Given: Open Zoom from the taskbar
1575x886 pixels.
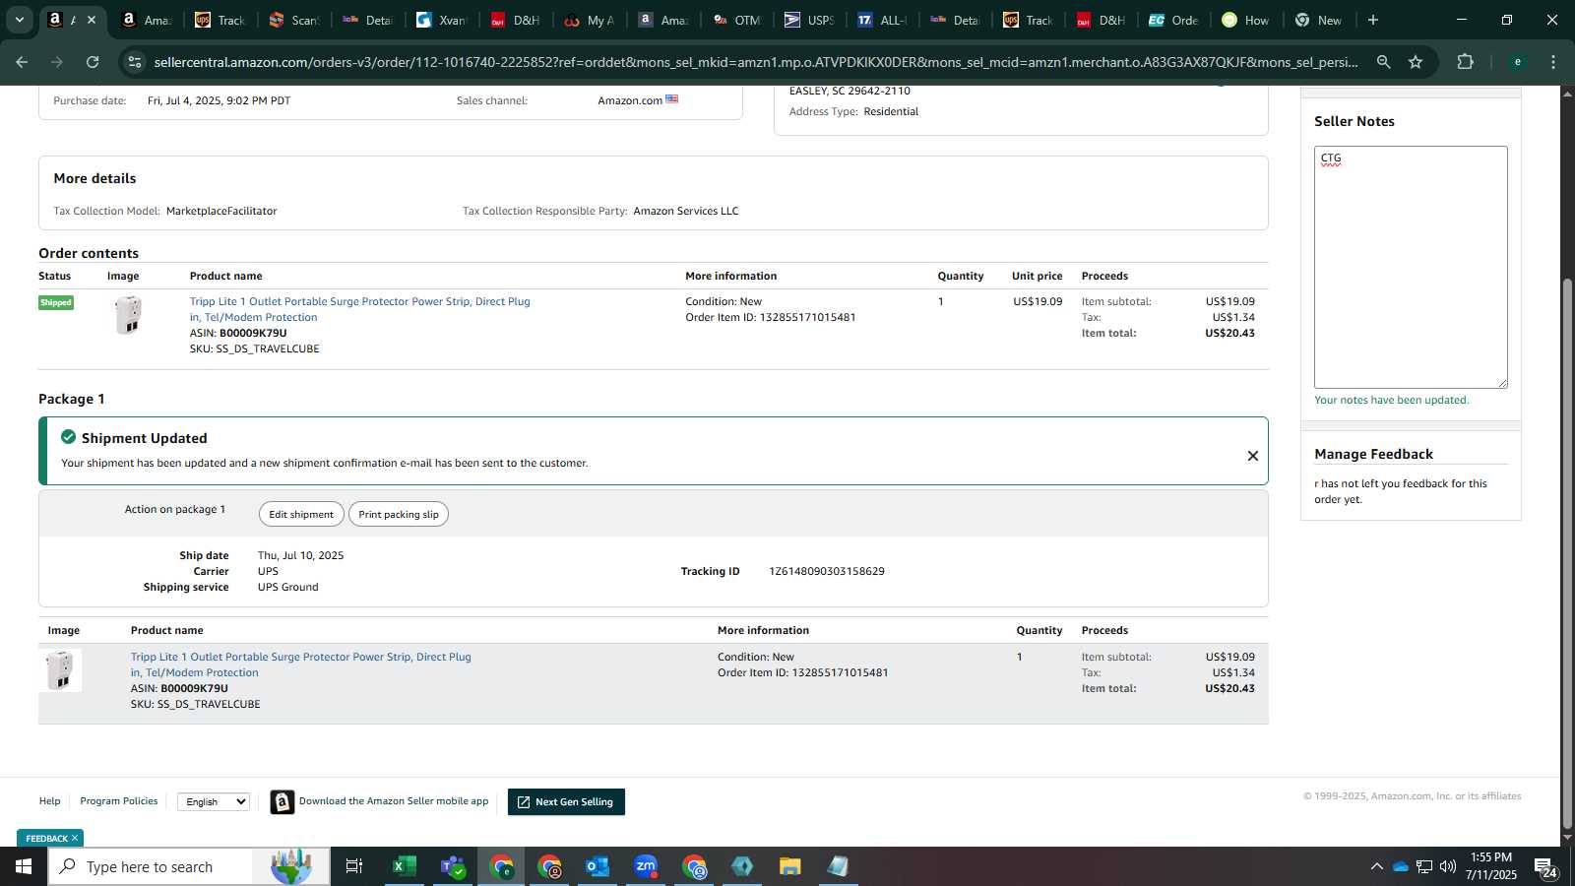Looking at the screenshot, I should click(x=646, y=866).
